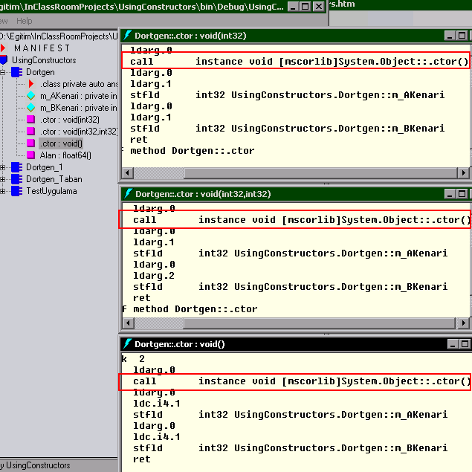Screen dimensions: 472x472
Task: Click the right scroll arrow in the void(int32) window
Action: [463, 174]
